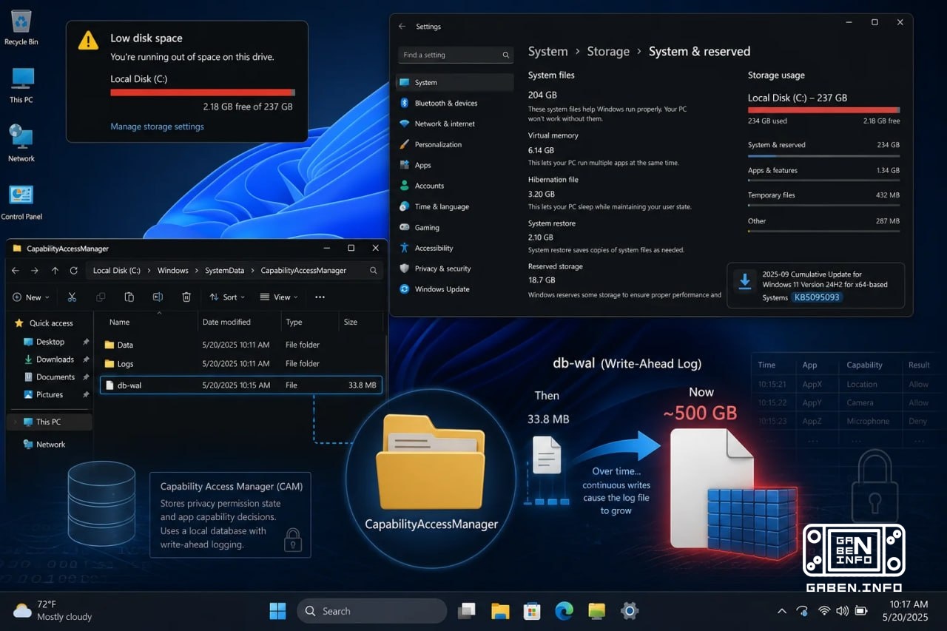Click the Cut scissors icon

tap(72, 297)
